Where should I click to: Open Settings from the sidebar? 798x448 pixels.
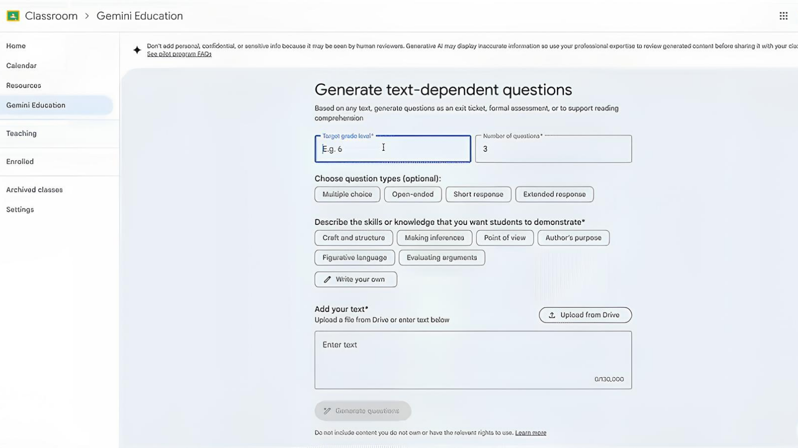pos(20,210)
